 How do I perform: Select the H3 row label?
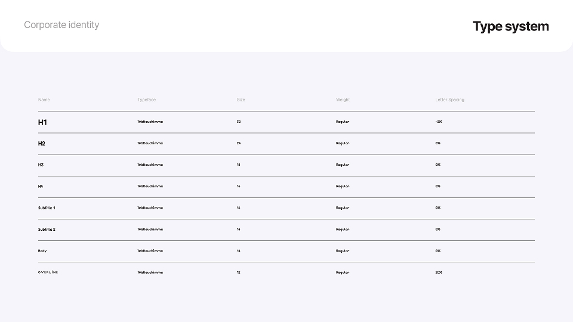coord(41,165)
